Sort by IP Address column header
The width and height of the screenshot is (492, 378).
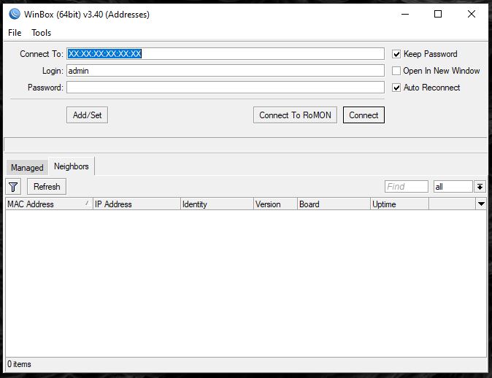(137, 204)
